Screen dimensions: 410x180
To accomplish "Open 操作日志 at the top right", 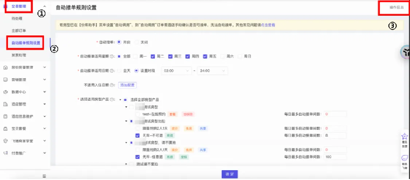I will tap(396, 7).
